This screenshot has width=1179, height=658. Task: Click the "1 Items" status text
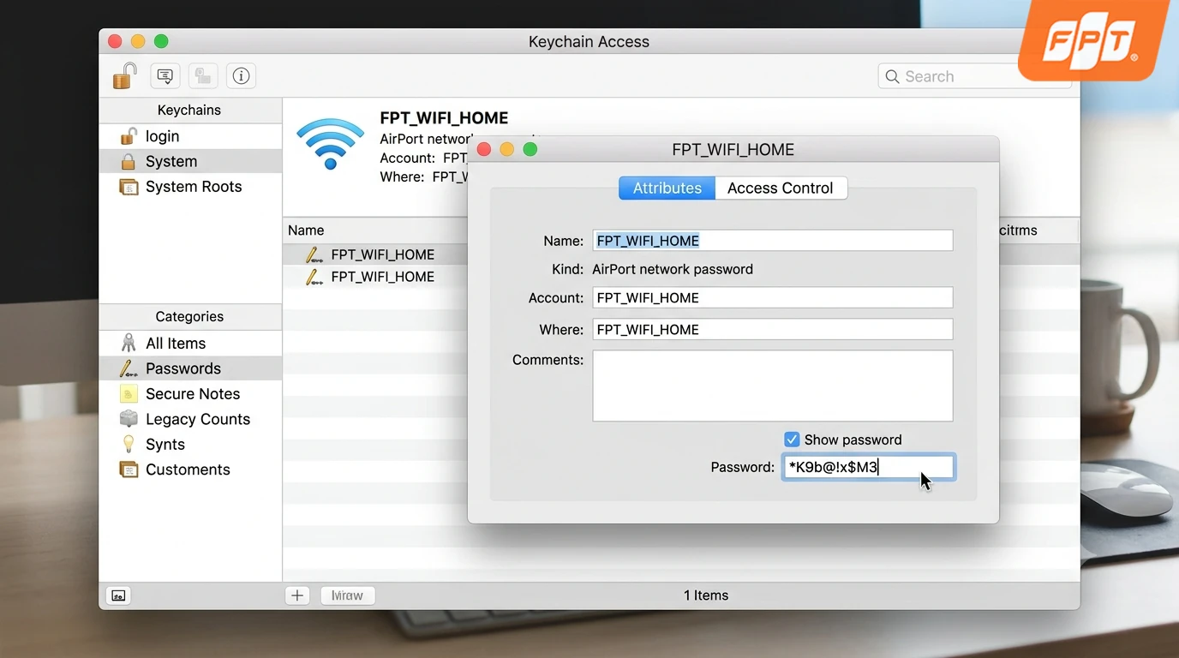[x=706, y=595]
